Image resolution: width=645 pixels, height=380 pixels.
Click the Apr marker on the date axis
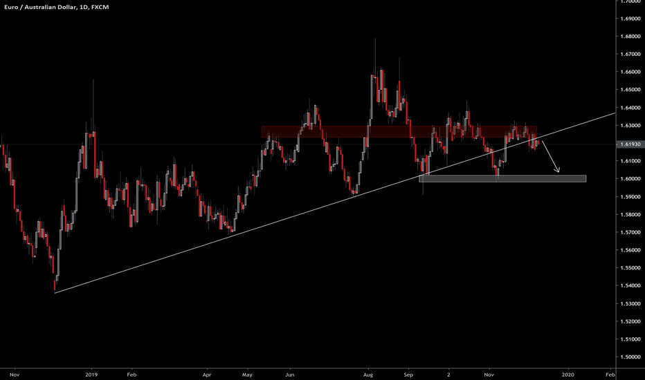pos(206,373)
